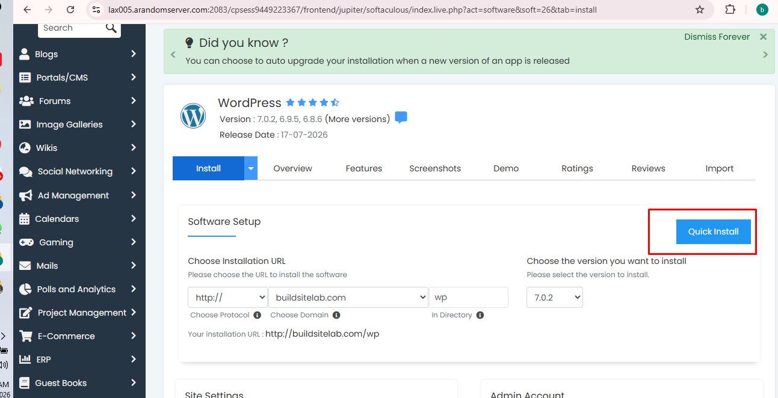Image resolution: width=778 pixels, height=398 pixels.
Task: Expand the Wikis category chevron
Action: coord(134,148)
